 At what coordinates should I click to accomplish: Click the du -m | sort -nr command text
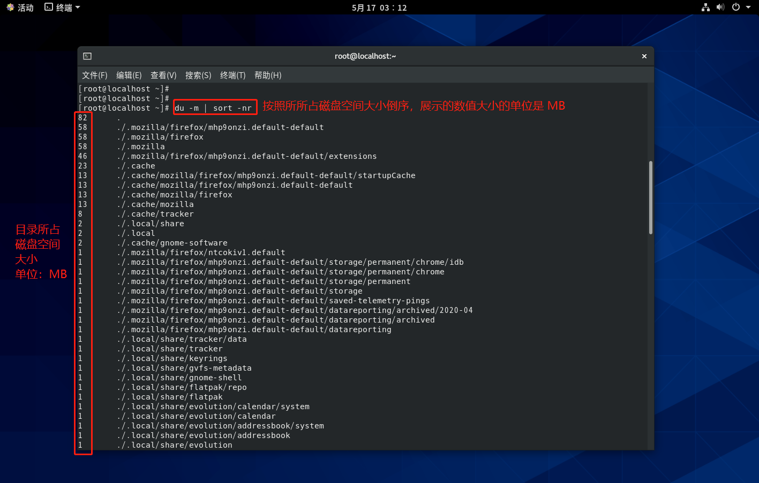pyautogui.click(x=213, y=108)
